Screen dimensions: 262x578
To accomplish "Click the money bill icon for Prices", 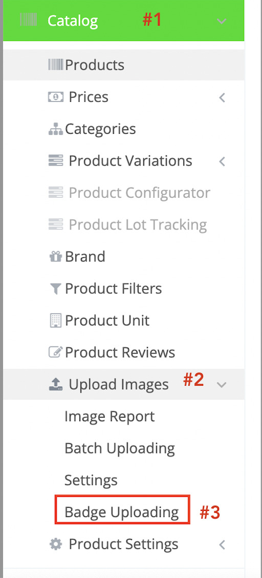I will pos(56,97).
